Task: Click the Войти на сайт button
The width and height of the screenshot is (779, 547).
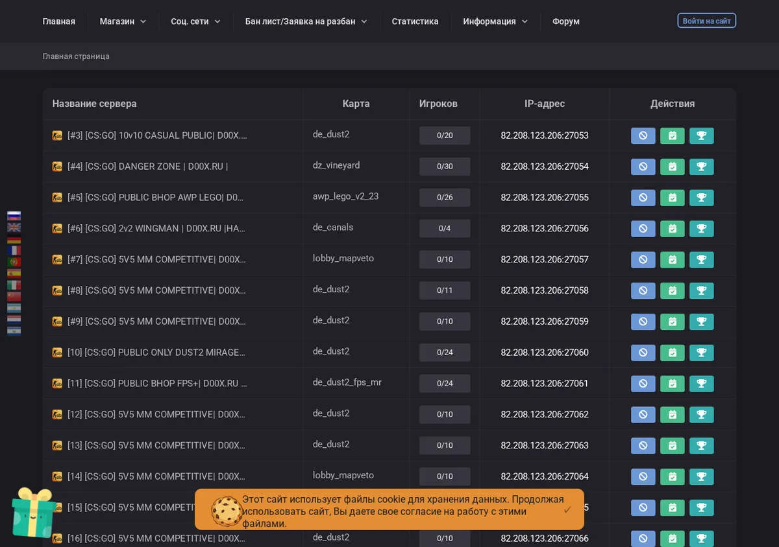Action: 706,21
